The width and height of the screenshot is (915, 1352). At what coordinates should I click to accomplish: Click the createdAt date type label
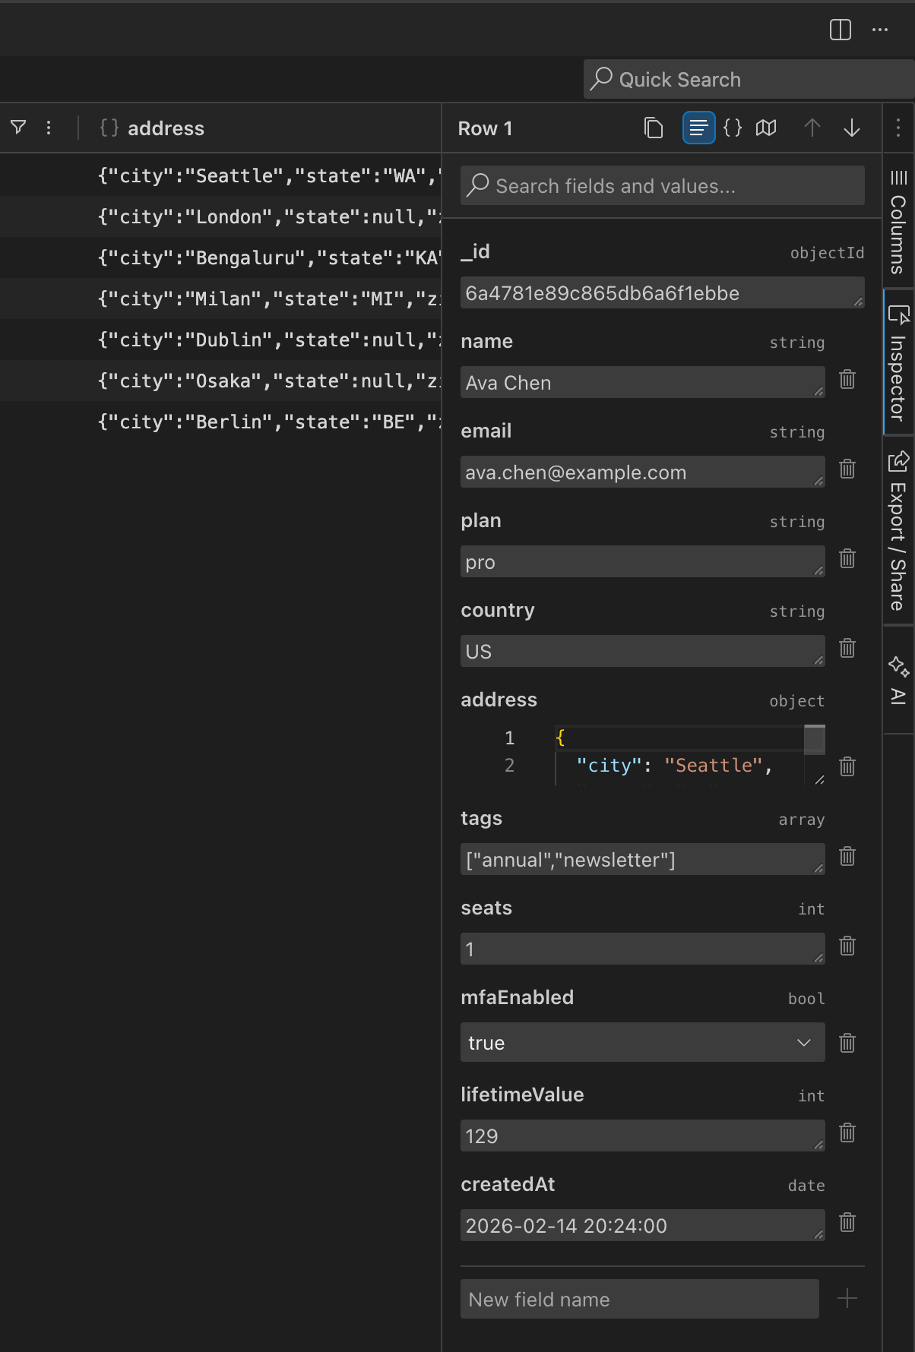806,1186
